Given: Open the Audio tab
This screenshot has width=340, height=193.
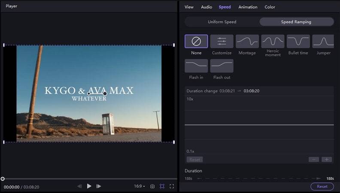Looking at the screenshot, I should [x=206, y=7].
